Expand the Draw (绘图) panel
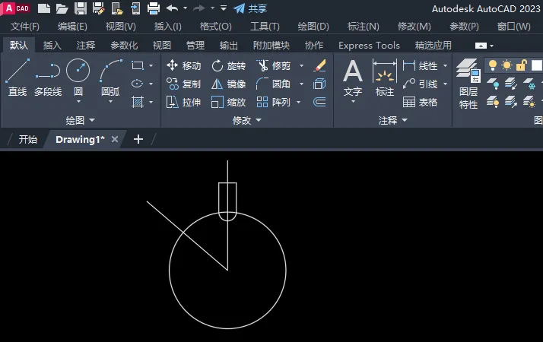Viewport: 543px width, 342px height. tap(81, 120)
